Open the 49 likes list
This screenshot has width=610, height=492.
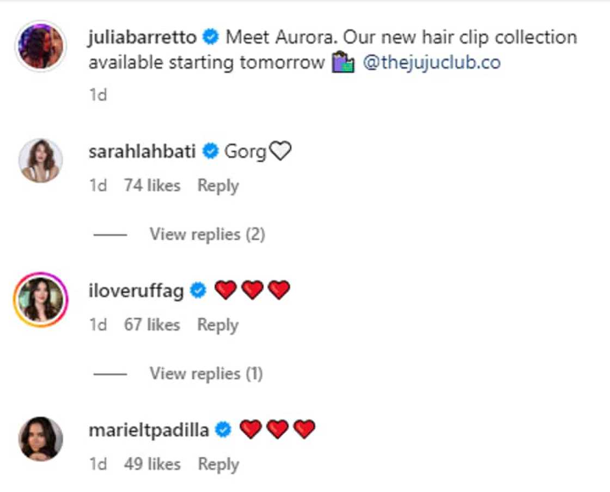click(x=152, y=464)
